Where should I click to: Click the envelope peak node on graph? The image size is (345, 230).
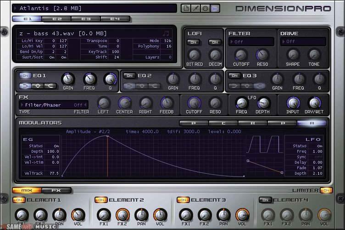point(107,136)
